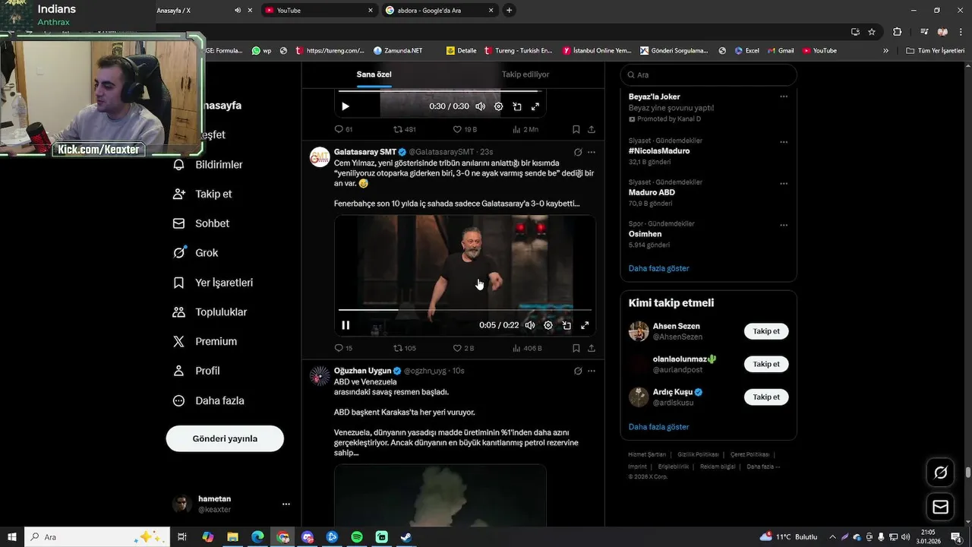Click the Ara search field on X

[708, 74]
